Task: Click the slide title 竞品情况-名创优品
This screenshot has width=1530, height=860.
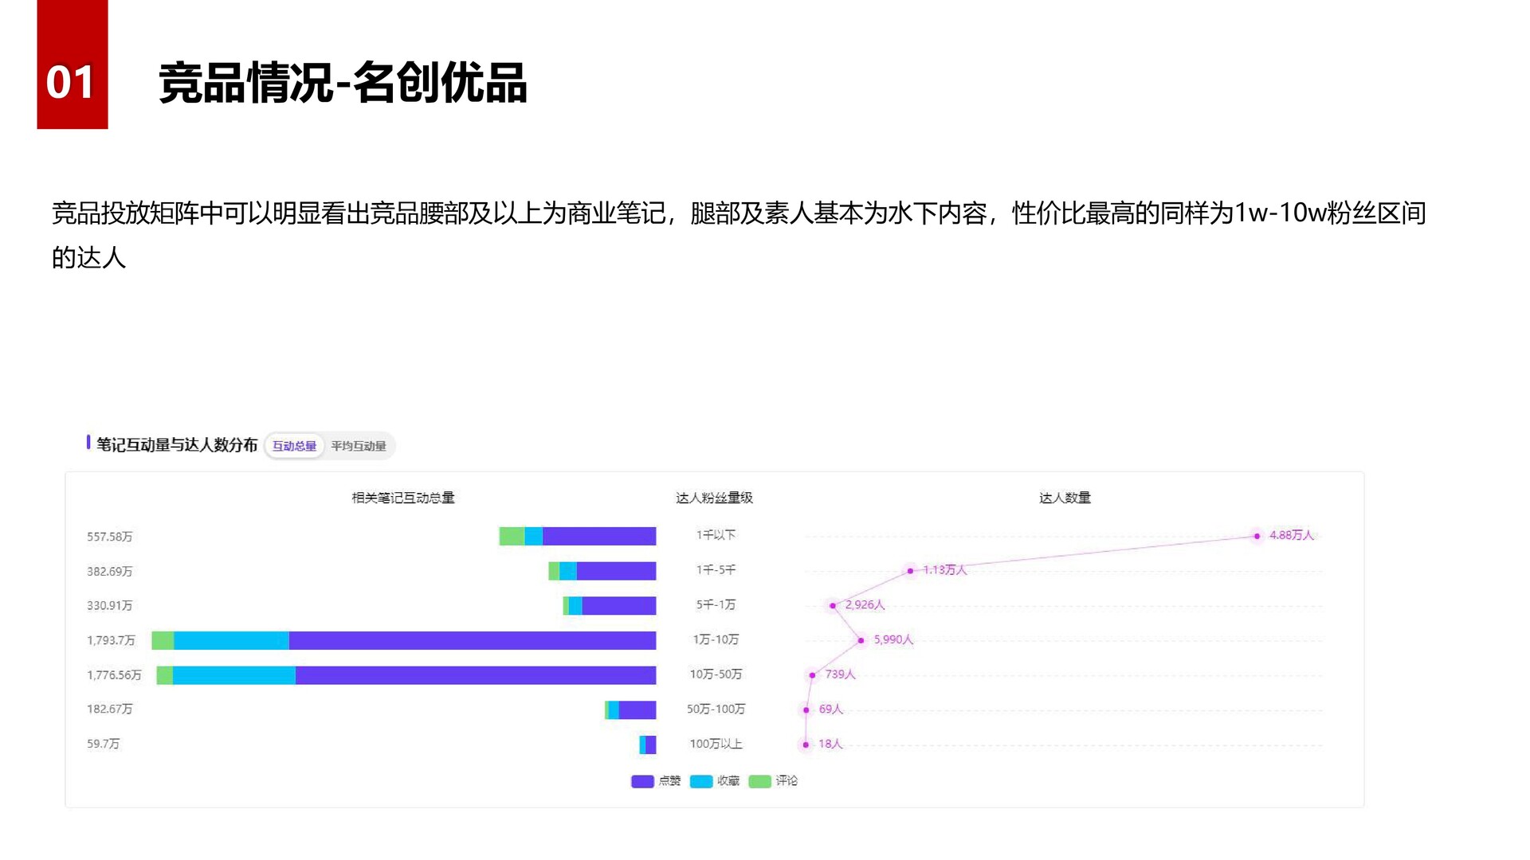Action: 343,82
